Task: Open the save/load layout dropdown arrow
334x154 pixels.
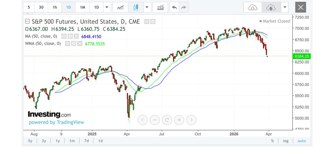Action: pos(284,7)
